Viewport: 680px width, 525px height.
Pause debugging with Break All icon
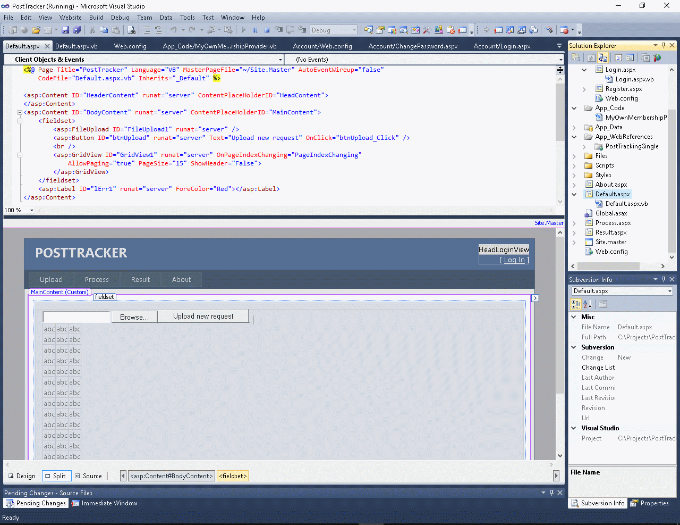tap(256, 30)
